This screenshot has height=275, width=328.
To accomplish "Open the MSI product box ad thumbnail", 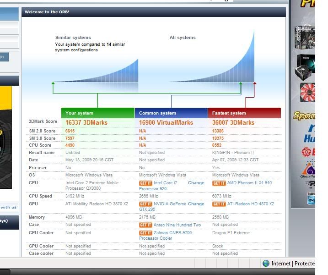I will click(x=305, y=37).
